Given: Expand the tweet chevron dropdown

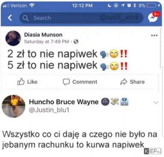Looking at the screenshot, I should 156,103.
